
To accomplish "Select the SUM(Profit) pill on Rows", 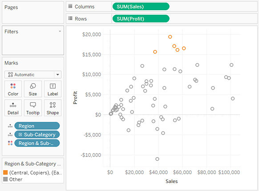I will (x=141, y=19).
